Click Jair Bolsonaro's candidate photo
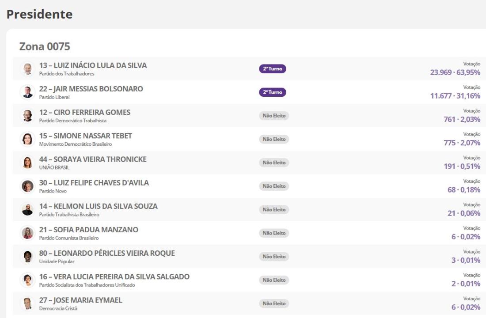Viewport: 486px width, 318px height. pyautogui.click(x=27, y=92)
